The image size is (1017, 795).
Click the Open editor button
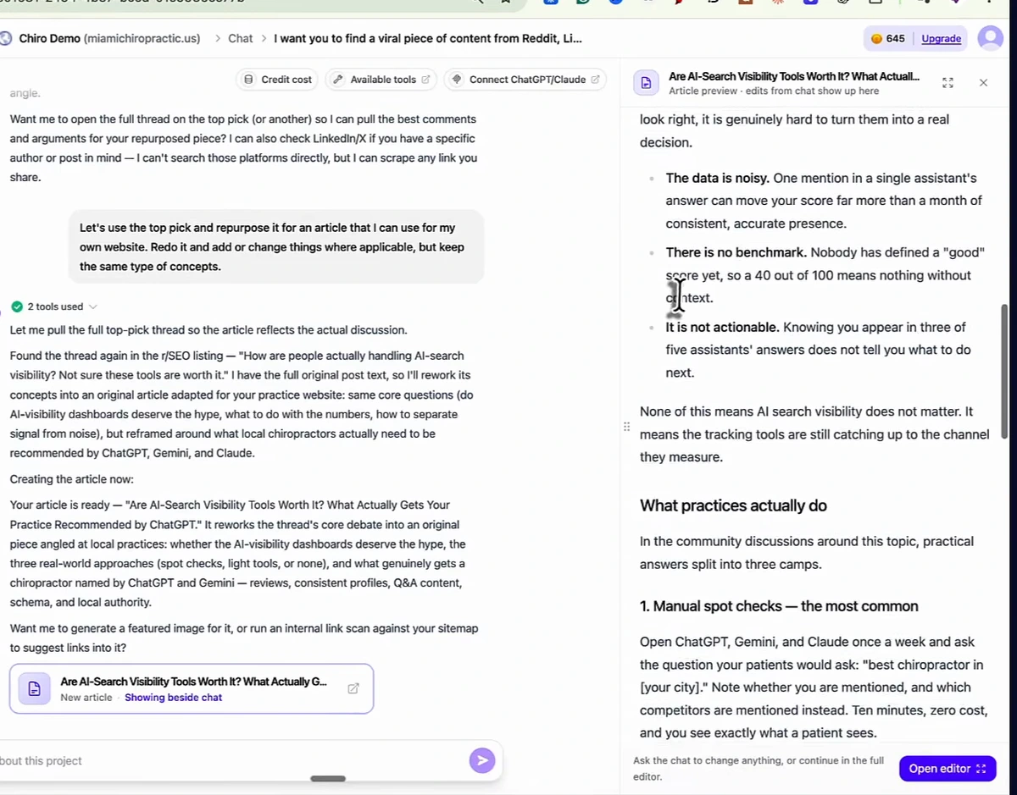tap(948, 769)
